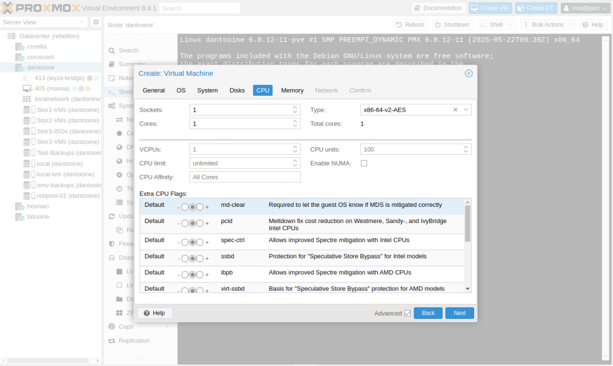The image size is (613, 366).
Task: Open the Server View settings gear
Action: tap(96, 22)
